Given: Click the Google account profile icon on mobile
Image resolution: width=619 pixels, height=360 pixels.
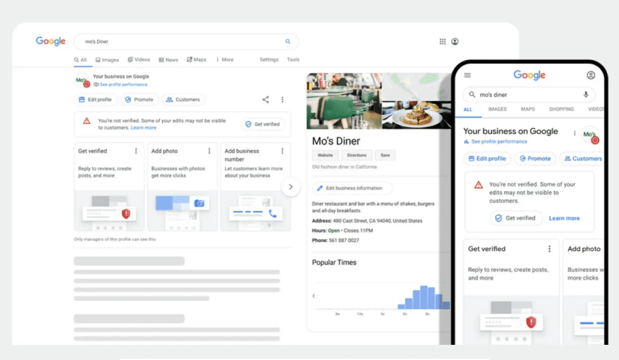Looking at the screenshot, I should (x=591, y=75).
